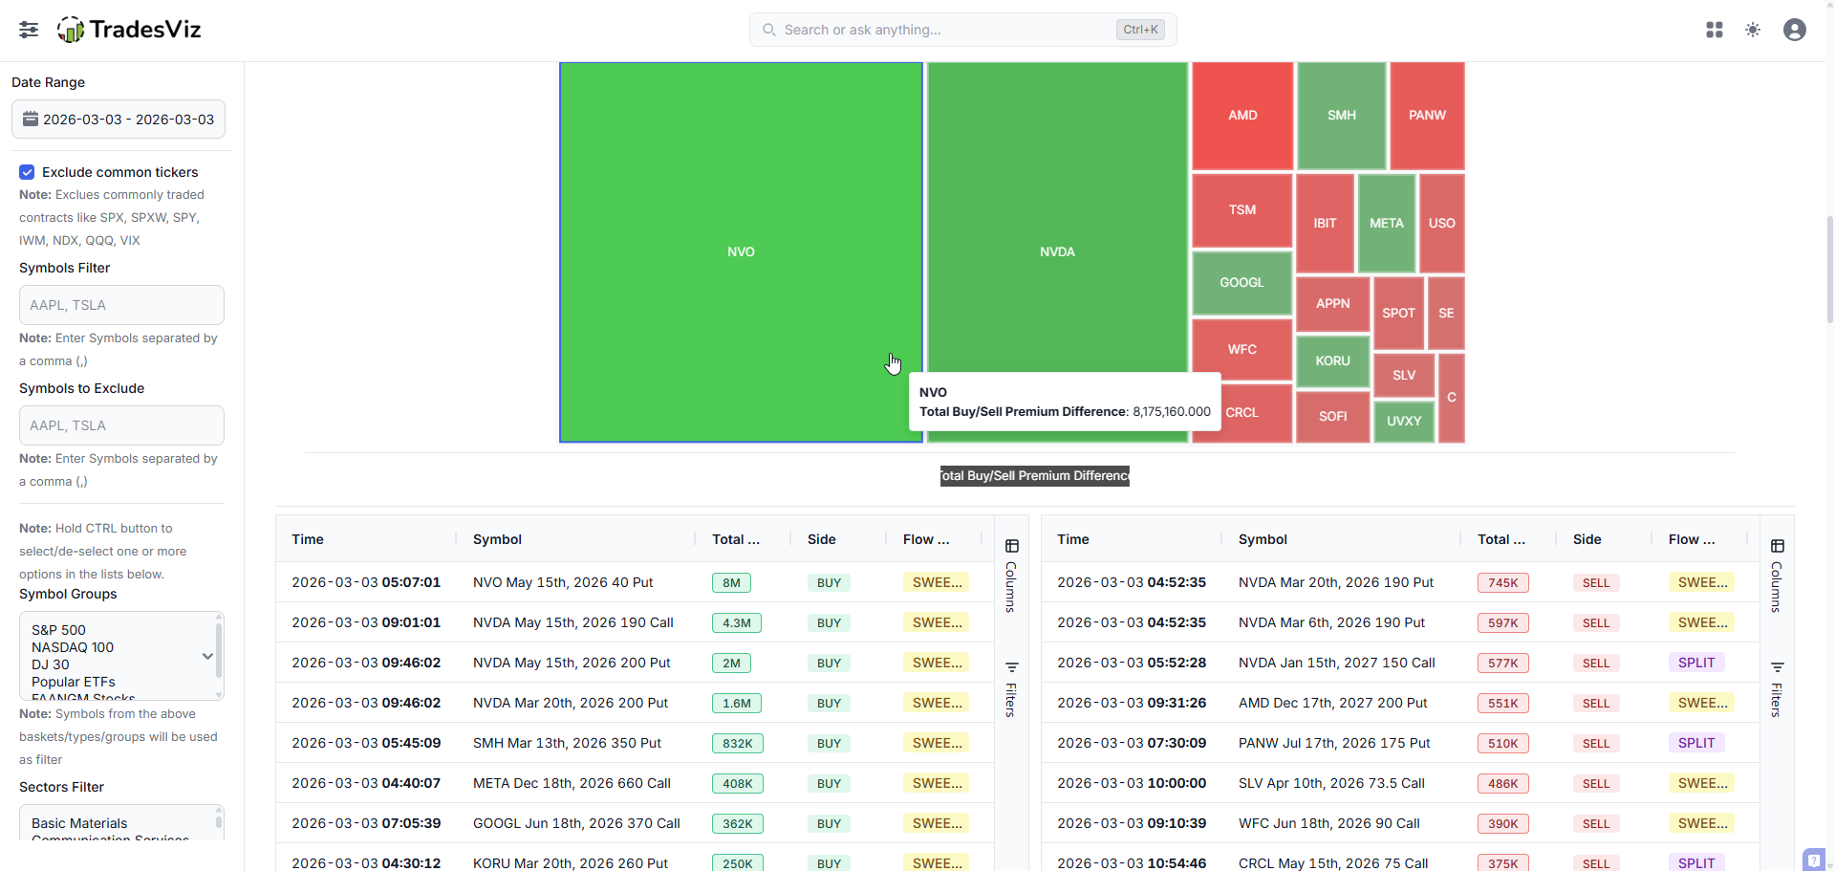Click the 4.3M total badge

[737, 622]
